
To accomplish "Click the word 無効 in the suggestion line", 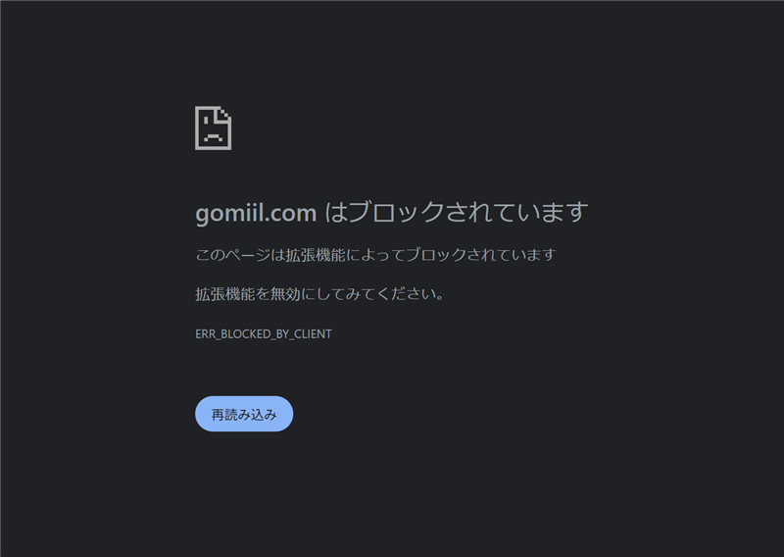I will point(285,294).
